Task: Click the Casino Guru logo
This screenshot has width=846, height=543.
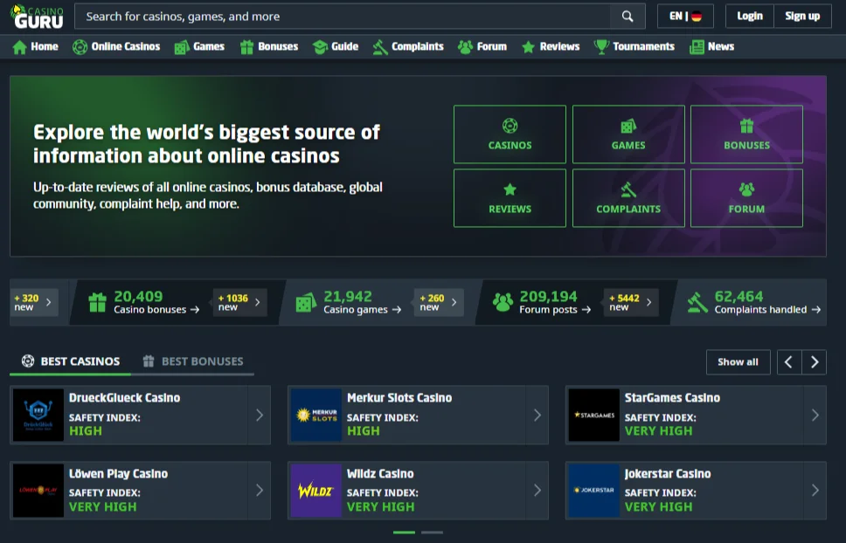Action: point(38,17)
